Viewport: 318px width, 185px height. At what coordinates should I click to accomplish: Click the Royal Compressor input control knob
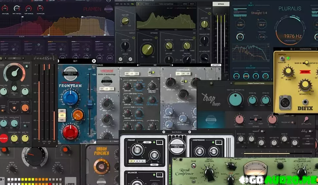(x=209, y=173)
